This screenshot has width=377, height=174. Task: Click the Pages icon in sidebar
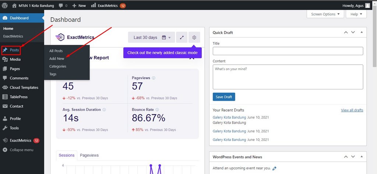click(5, 69)
